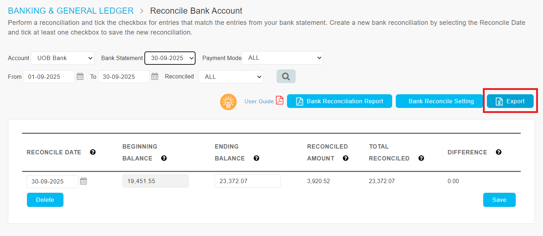
Task: Open the calendar picker beside To date
Action: (x=155, y=76)
